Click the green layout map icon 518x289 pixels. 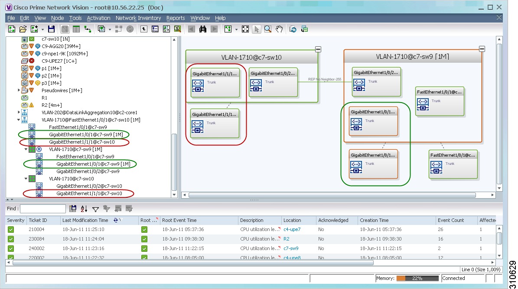click(228, 29)
